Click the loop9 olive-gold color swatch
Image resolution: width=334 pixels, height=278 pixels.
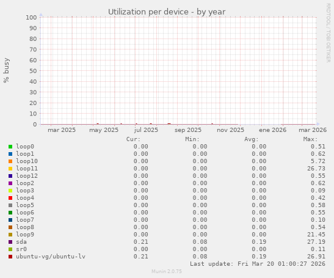10,235
